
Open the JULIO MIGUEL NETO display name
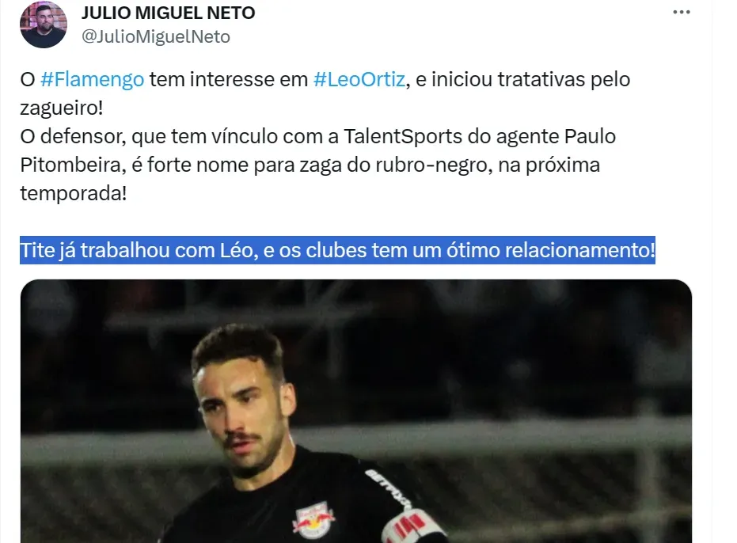click(169, 13)
